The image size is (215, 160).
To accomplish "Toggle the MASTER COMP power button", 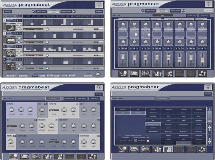I will (x=98, y=136).
